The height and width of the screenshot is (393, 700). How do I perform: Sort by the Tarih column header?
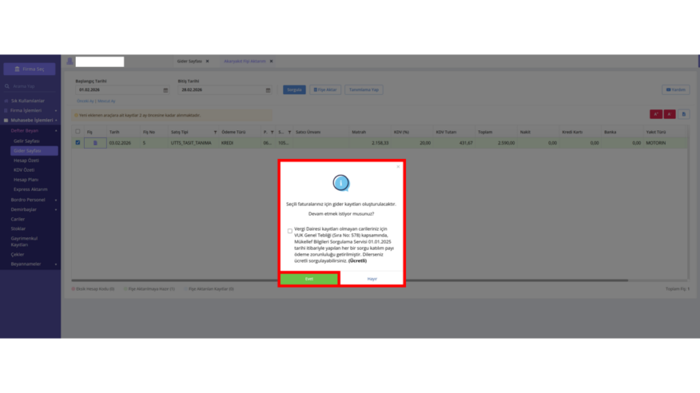click(x=114, y=132)
